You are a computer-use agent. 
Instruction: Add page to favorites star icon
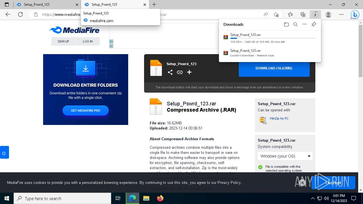click(276, 14)
